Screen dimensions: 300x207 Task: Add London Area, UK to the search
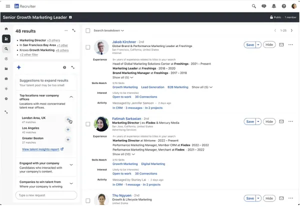[x=68, y=119]
